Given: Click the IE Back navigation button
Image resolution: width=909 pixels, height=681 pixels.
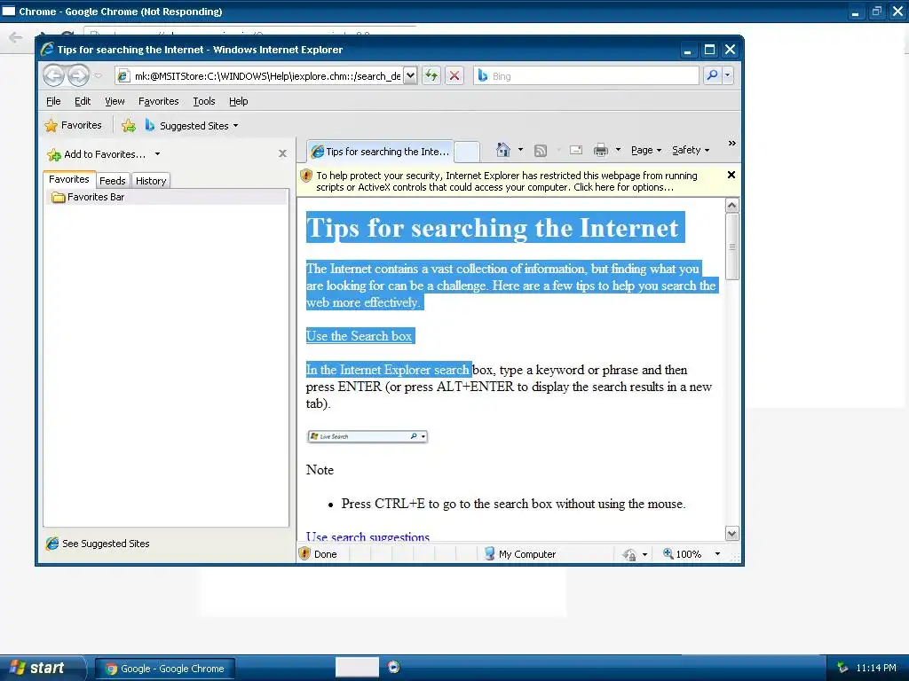Looking at the screenshot, I should 54,75.
